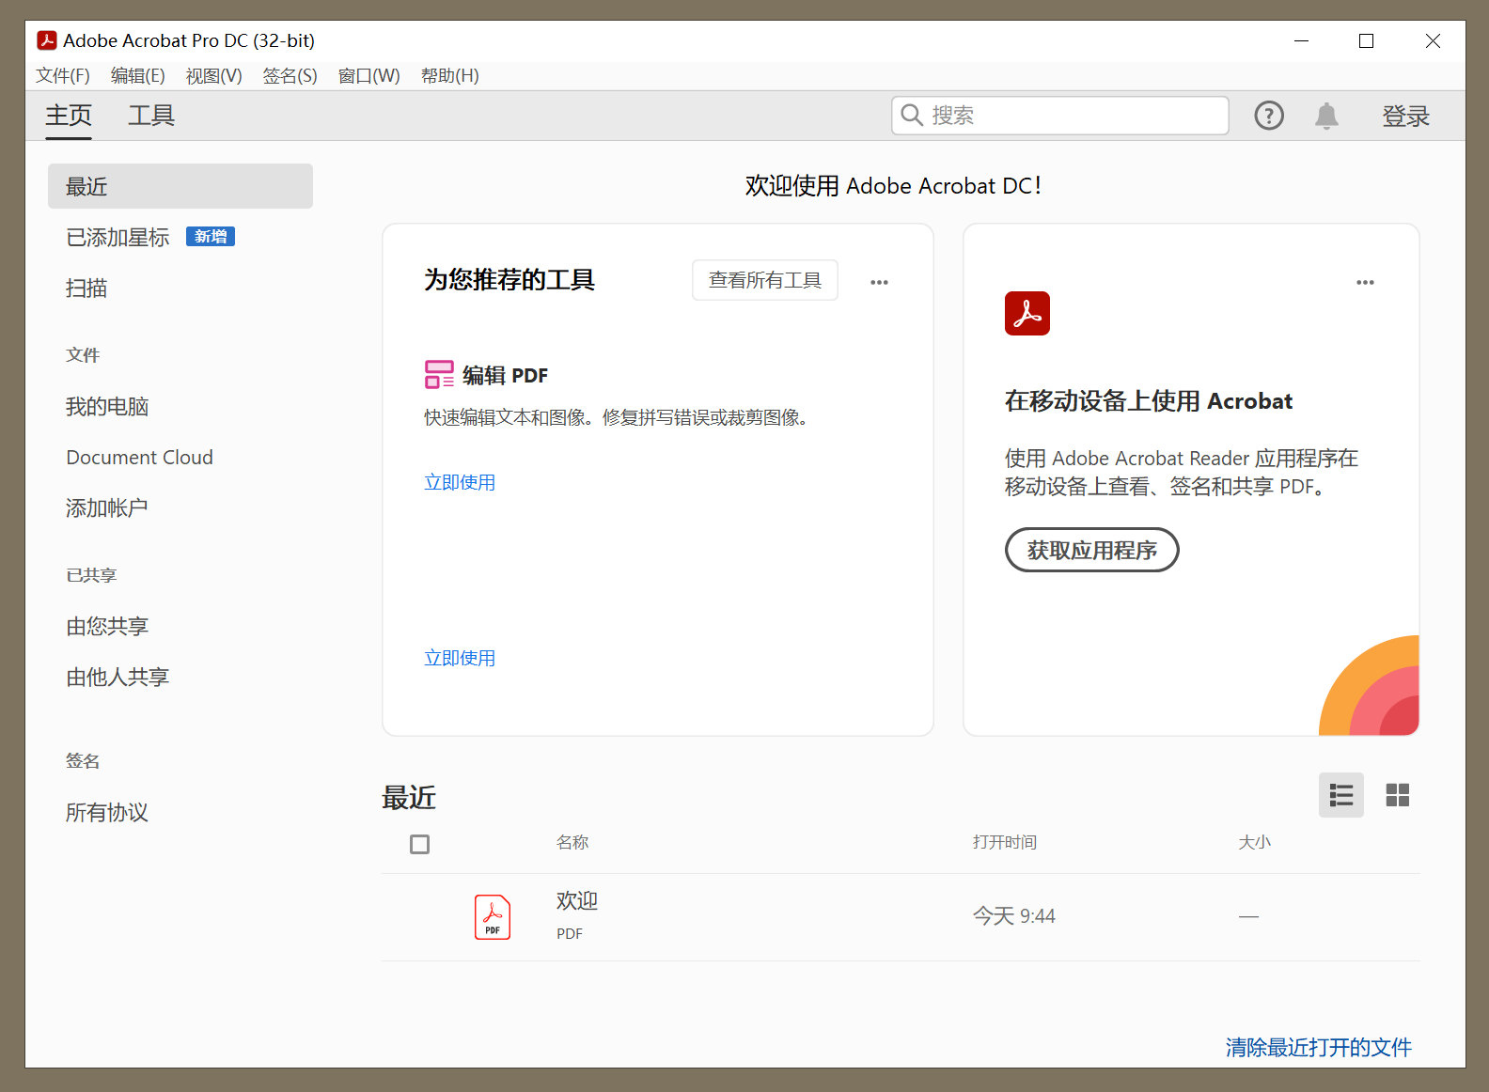Viewport: 1489px width, 1092px height.
Task: Click the red Acrobat logo in mobile card
Action: 1027,313
